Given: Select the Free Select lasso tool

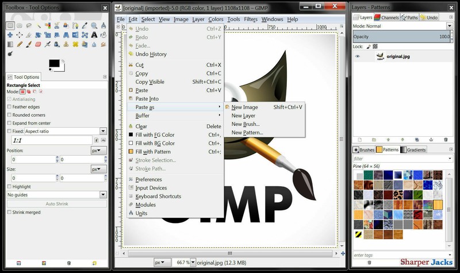Looking at the screenshot, I should tap(29, 25).
